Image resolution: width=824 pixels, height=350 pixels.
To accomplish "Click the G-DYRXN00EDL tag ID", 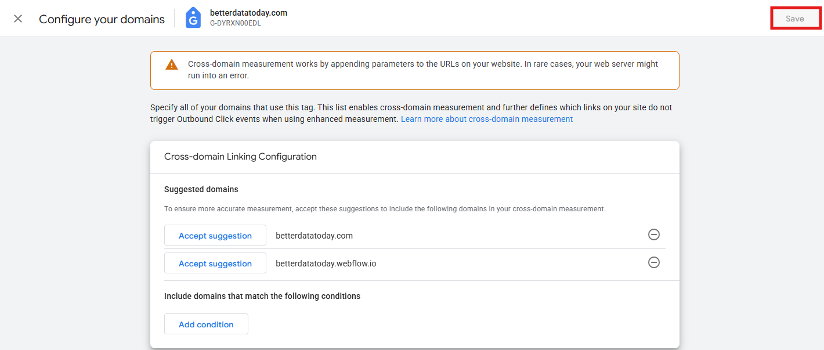I will pyautogui.click(x=236, y=24).
